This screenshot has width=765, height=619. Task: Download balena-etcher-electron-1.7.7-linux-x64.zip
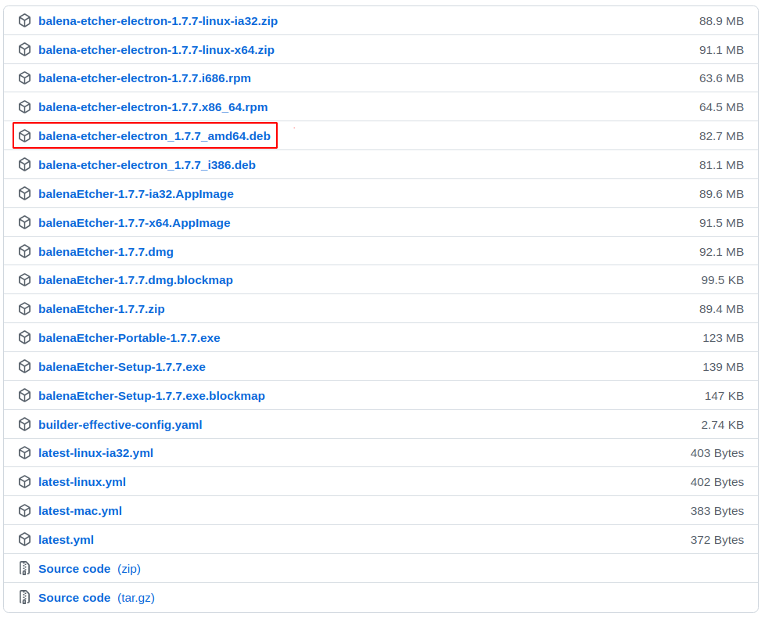(x=156, y=50)
